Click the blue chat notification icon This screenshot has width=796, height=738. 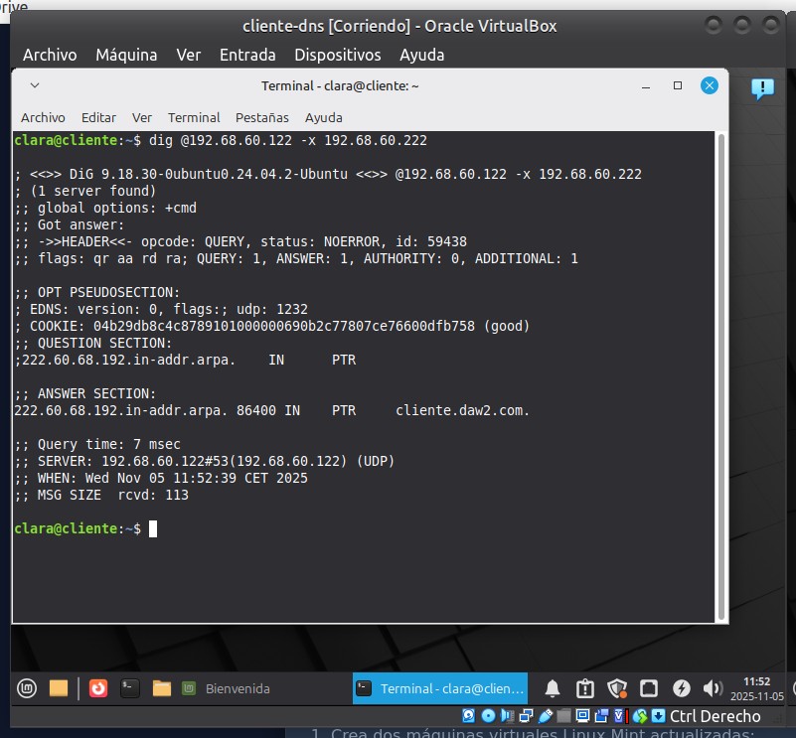click(762, 89)
